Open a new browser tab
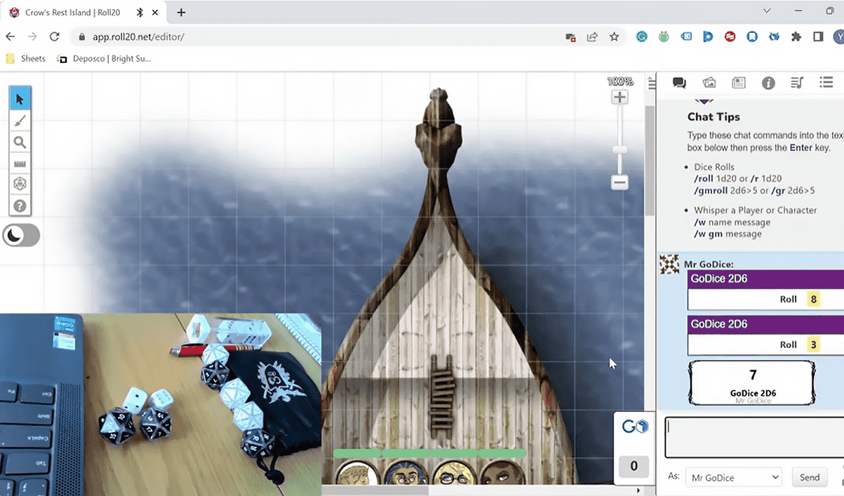The height and width of the screenshot is (496, 844). coord(181,13)
